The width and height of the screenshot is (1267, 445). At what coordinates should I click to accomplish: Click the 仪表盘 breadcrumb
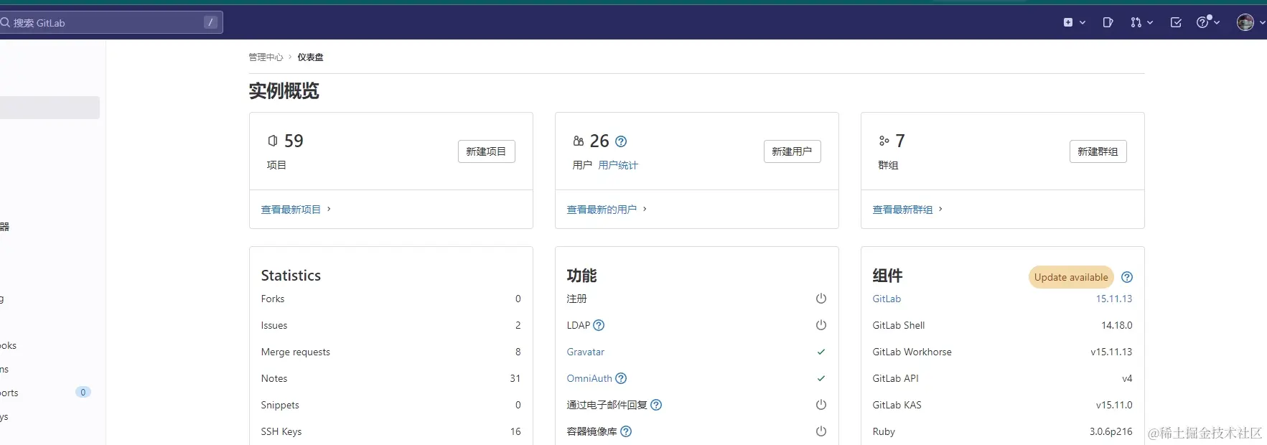[x=310, y=57]
